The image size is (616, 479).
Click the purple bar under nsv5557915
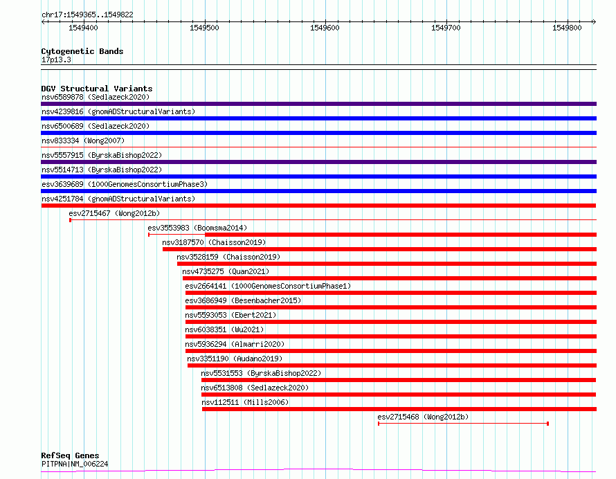(x=318, y=162)
